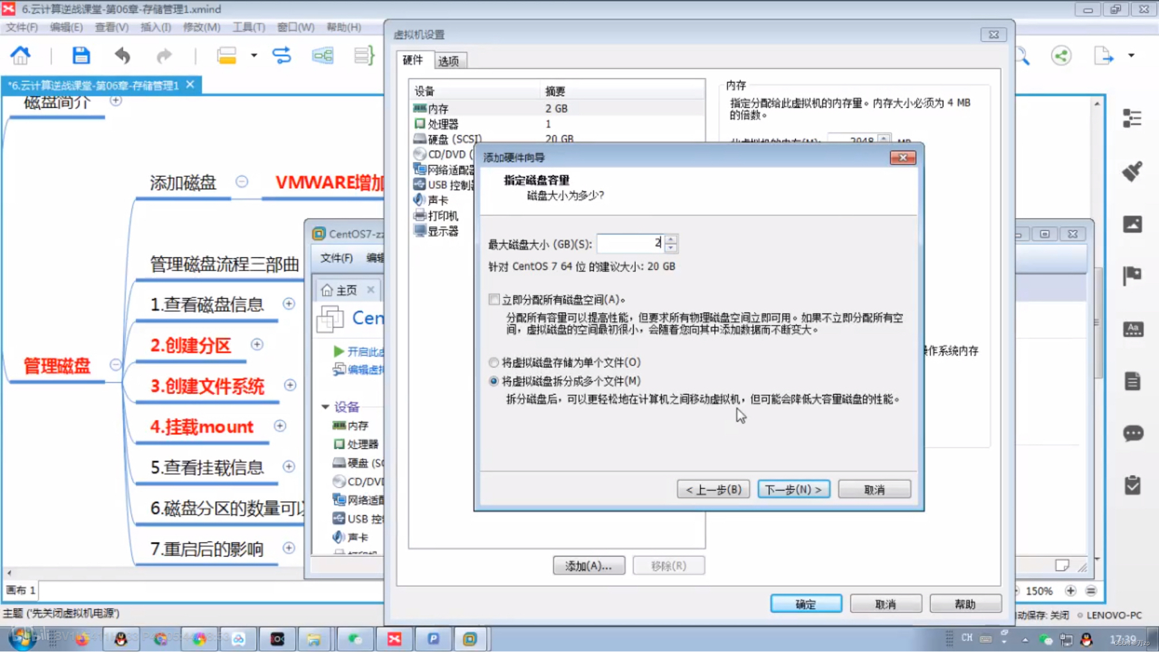The width and height of the screenshot is (1159, 652).
Task: Collapse the 添加磁盘 topic
Action: click(x=242, y=182)
